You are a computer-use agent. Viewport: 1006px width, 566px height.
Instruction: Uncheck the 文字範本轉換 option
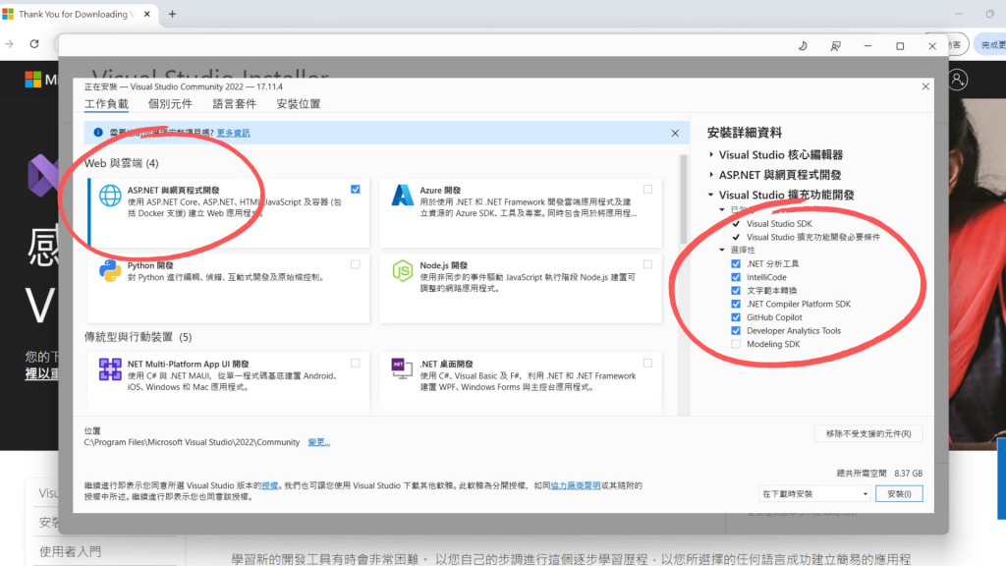coord(736,291)
